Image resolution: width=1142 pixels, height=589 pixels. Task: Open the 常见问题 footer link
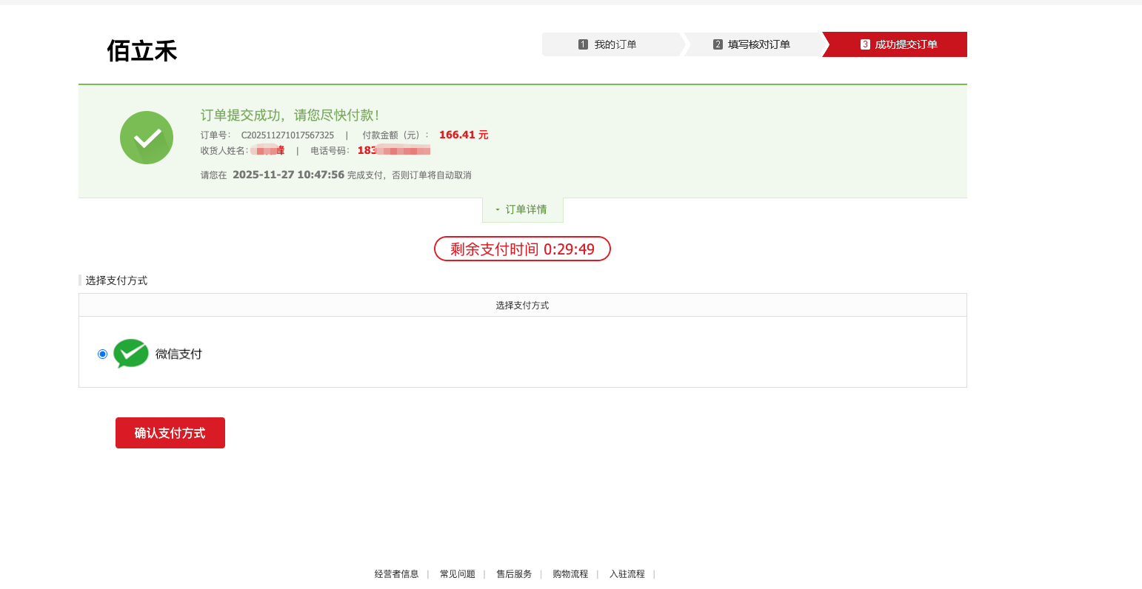point(458,574)
